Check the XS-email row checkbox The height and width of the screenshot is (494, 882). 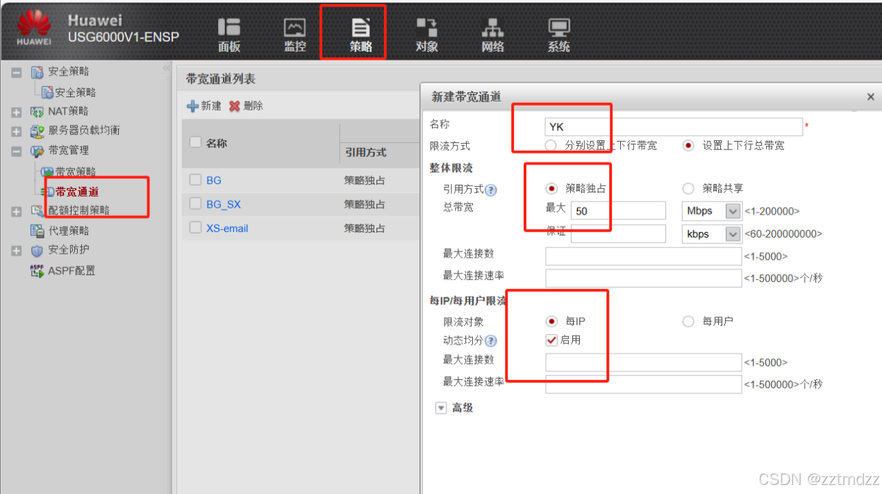point(196,227)
